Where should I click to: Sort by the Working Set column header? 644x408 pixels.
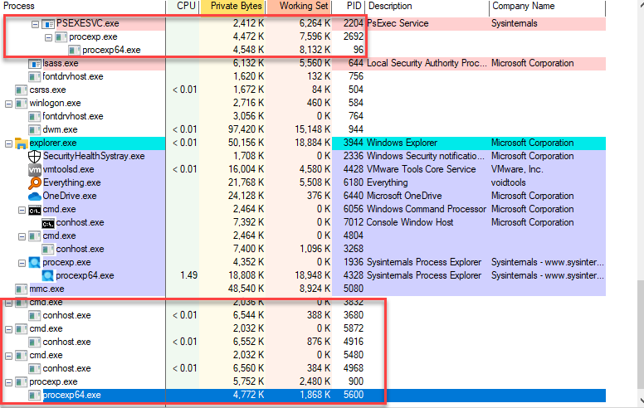299,6
